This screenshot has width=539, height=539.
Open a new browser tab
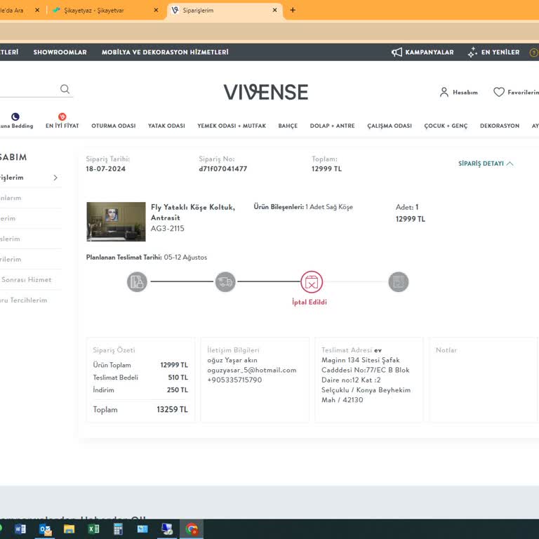293,10
